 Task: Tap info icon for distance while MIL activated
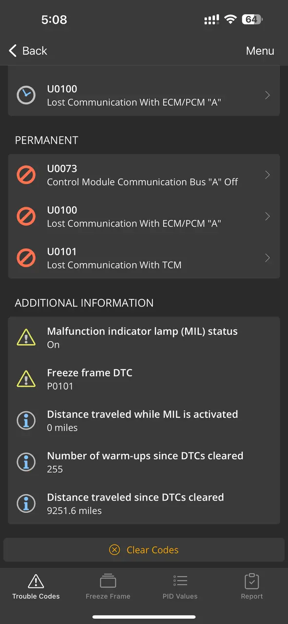pyautogui.click(x=26, y=421)
